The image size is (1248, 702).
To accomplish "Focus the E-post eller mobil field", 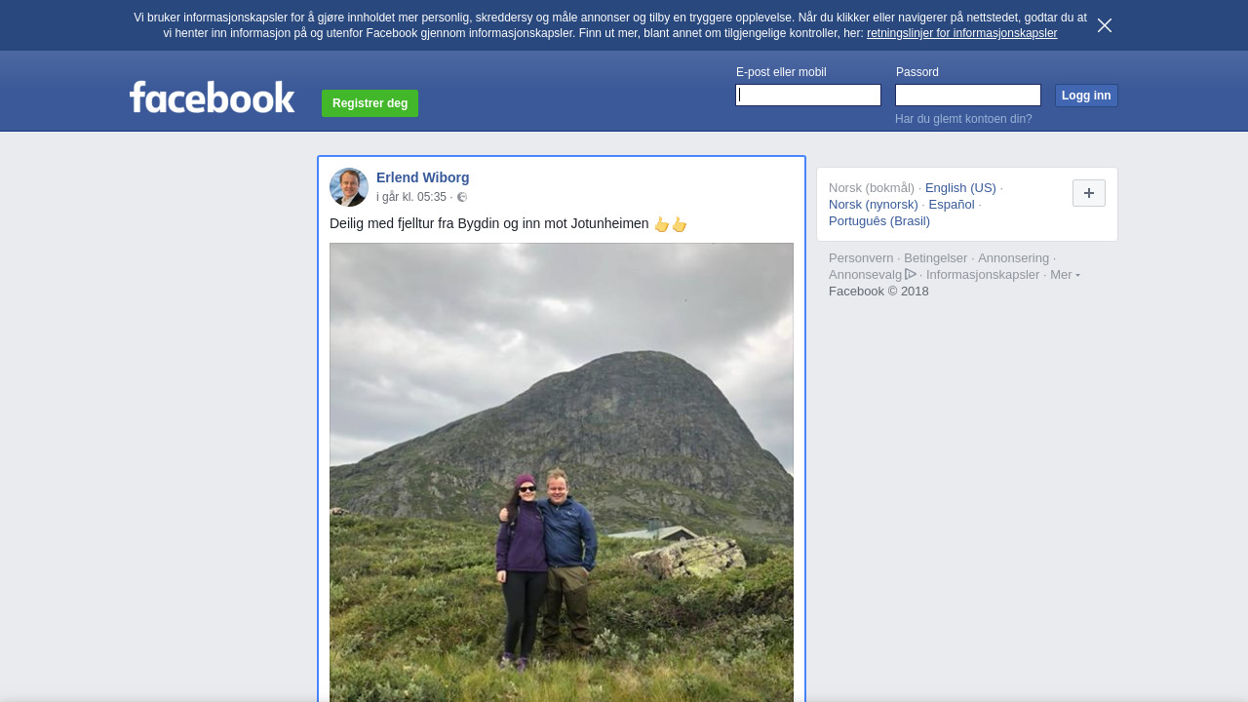I will [x=808, y=95].
